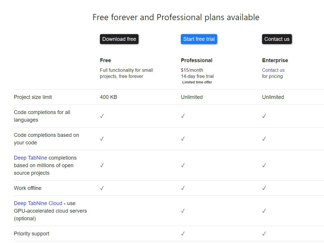The image size is (324, 243).
Task: Click the Free plan's Work offline checkmark
Action: [x=102, y=188]
